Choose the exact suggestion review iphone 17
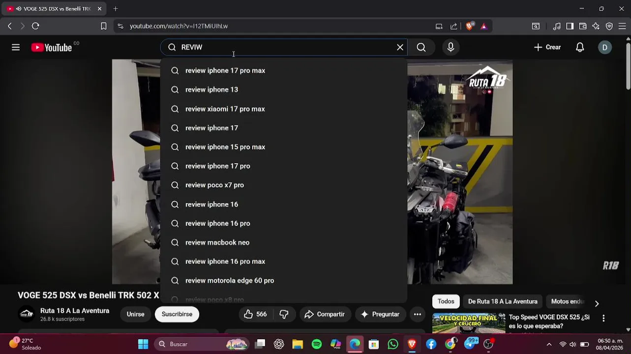Screen dimensions: 631x354 click(x=284, y=128)
